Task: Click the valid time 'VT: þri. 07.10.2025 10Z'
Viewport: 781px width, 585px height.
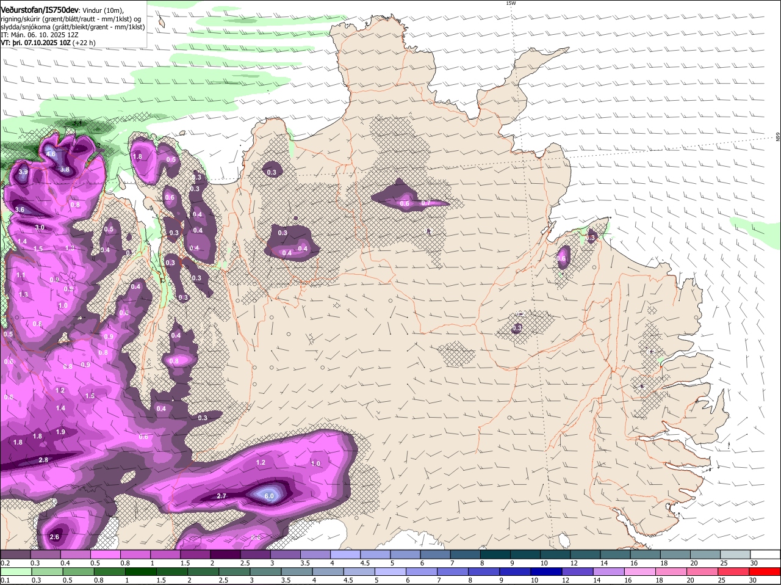Action: (x=35, y=43)
